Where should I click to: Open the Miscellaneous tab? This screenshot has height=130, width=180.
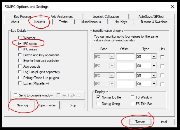coord(91,22)
